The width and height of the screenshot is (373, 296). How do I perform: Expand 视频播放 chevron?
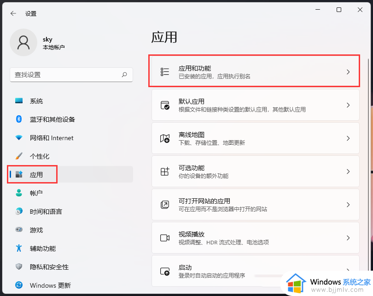point(348,237)
